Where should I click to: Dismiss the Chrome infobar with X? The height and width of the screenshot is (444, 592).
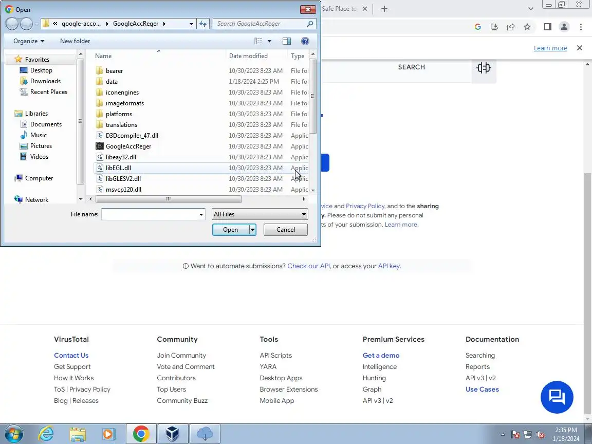click(580, 48)
